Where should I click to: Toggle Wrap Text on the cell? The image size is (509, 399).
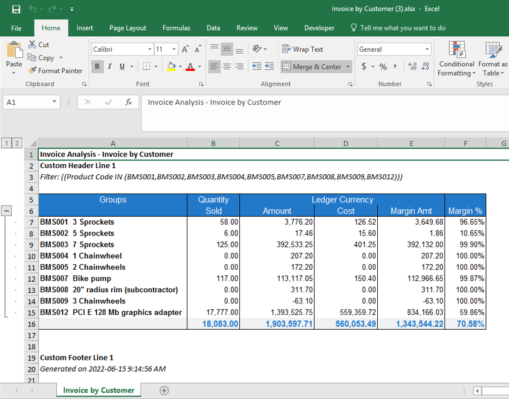coord(303,49)
